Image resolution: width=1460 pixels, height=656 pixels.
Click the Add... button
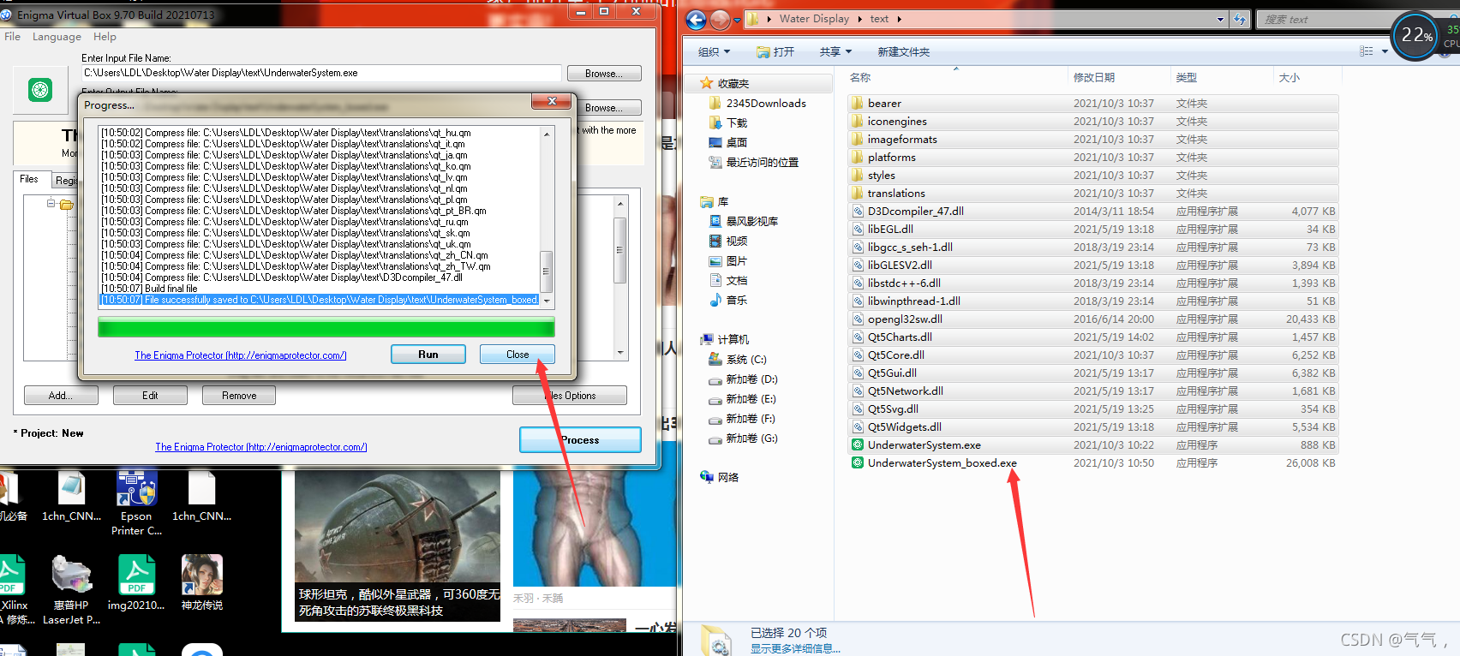[x=61, y=396]
